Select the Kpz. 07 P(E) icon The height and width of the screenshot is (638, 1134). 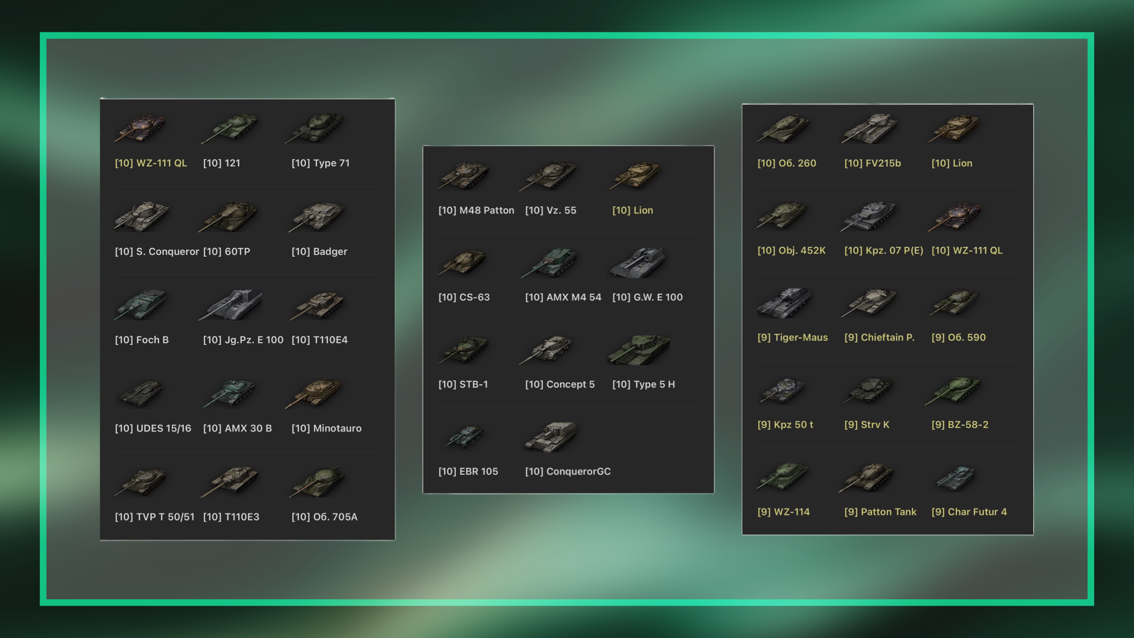[x=869, y=216]
